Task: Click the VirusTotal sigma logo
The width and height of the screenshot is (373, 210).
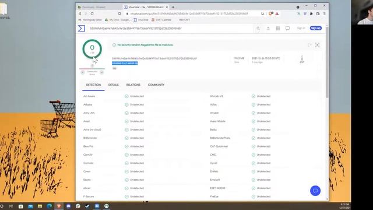Action: point(82,29)
